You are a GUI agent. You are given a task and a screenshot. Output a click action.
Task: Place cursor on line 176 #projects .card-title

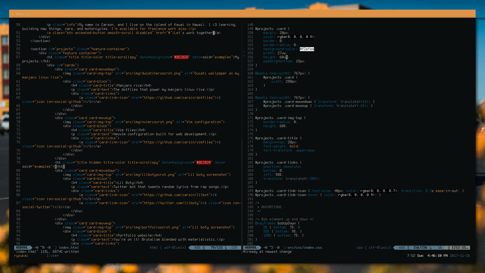(x=276, y=138)
